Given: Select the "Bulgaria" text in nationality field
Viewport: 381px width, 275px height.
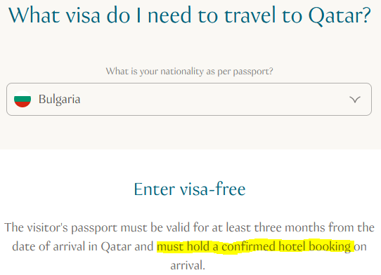Looking at the screenshot, I should 59,99.
